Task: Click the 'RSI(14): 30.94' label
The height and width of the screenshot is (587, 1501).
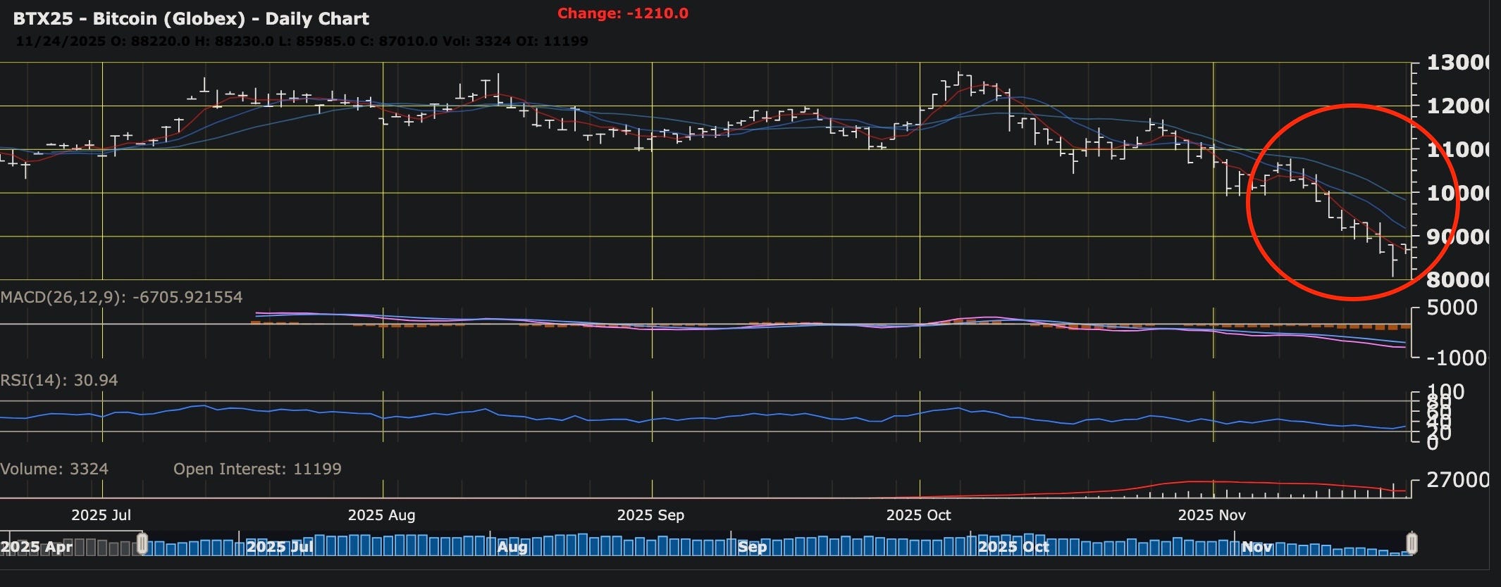Action: 59,380
